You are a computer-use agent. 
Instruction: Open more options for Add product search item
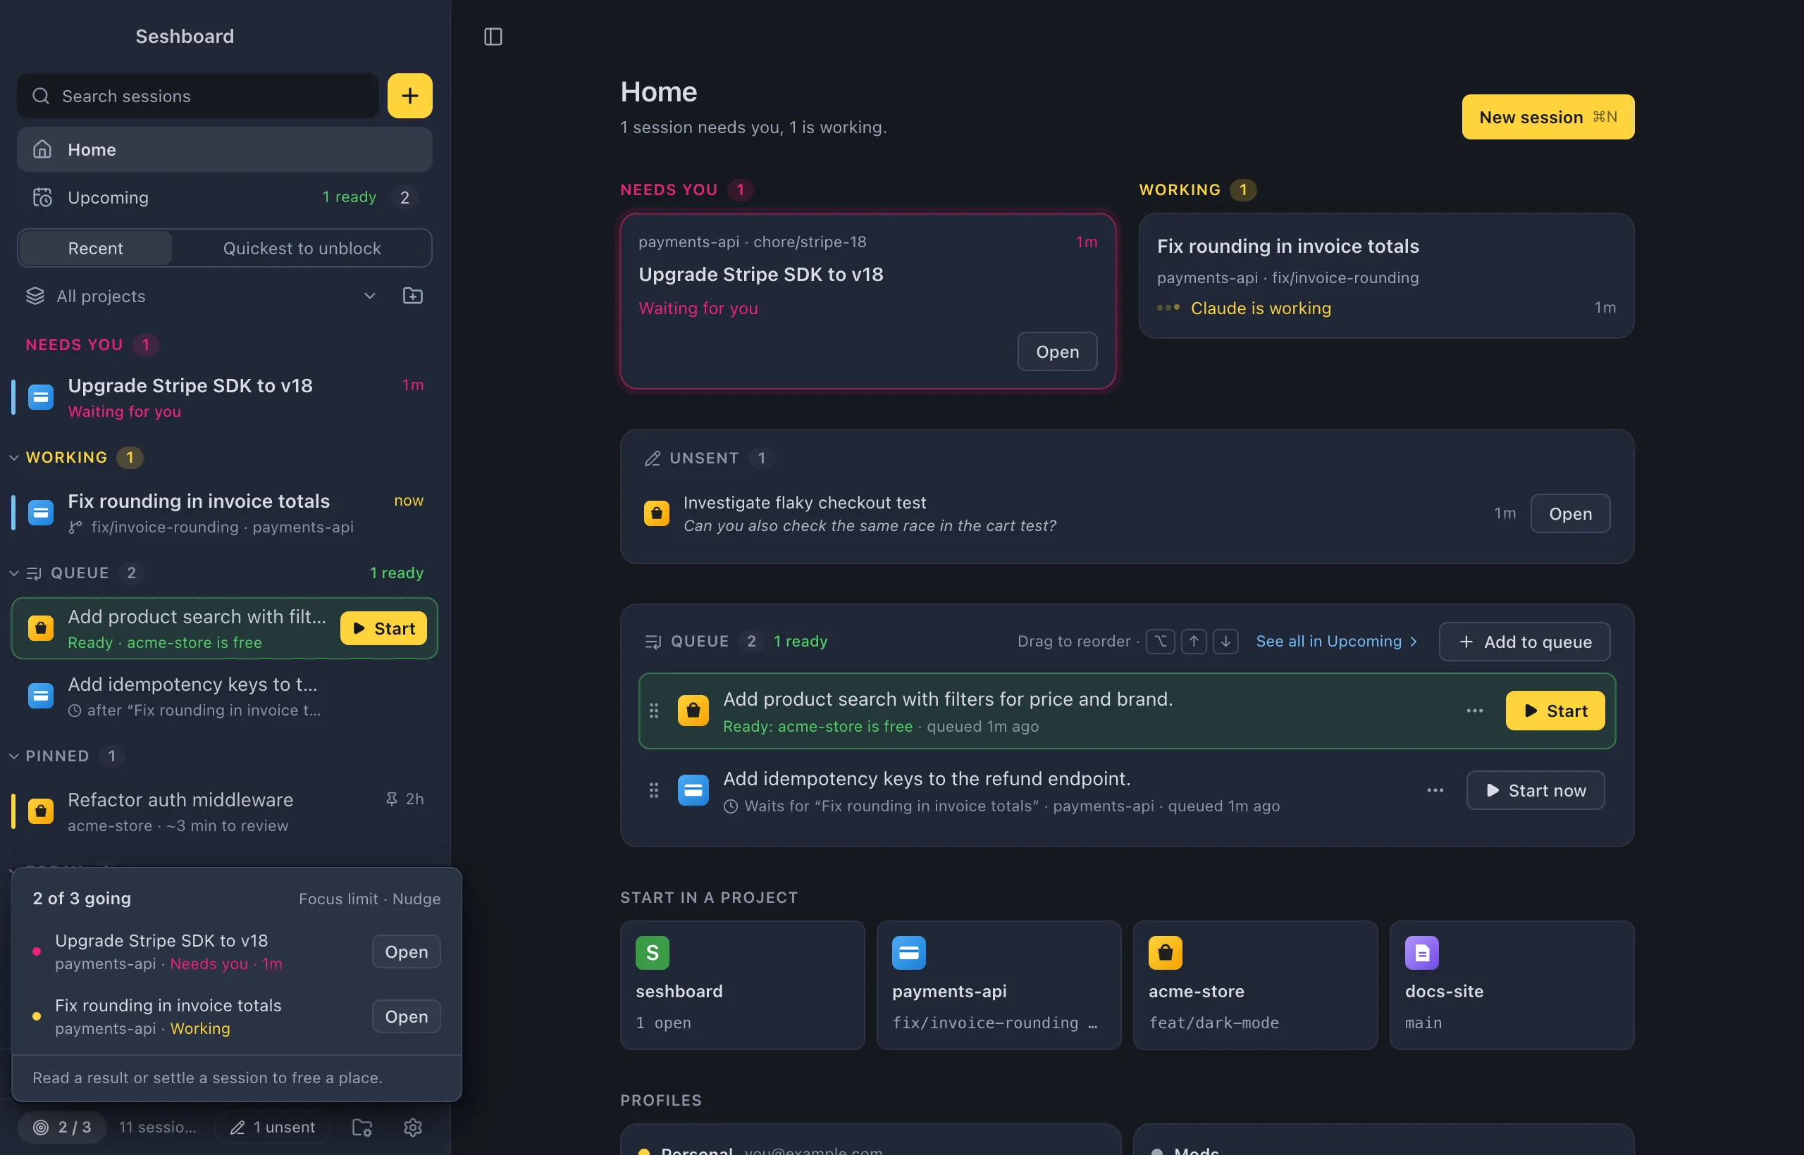(1475, 710)
